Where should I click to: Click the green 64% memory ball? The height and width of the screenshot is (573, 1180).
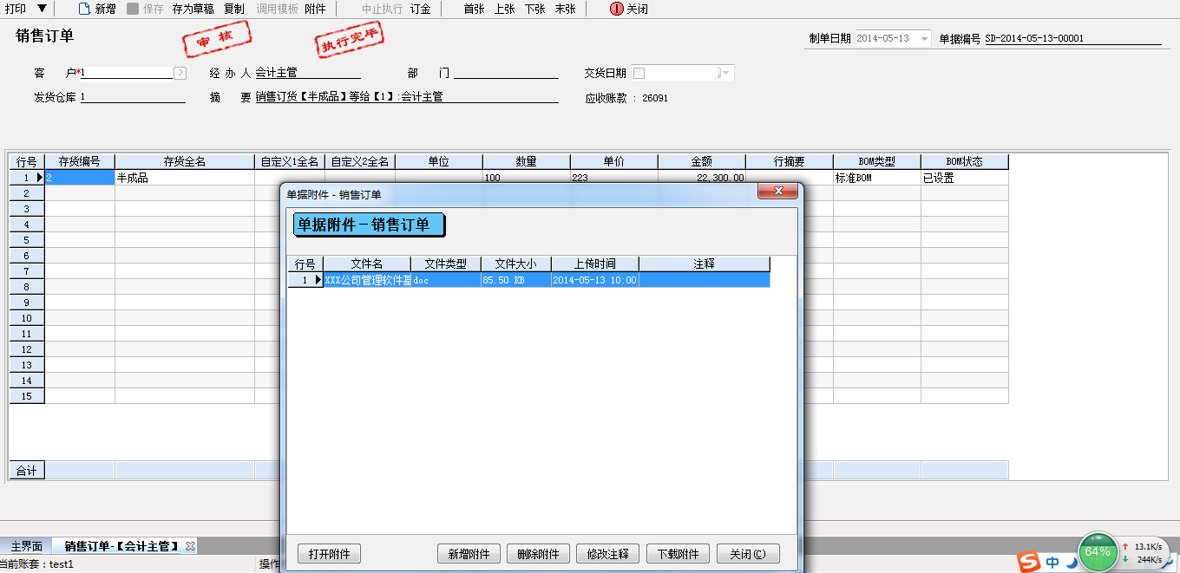pyautogui.click(x=1098, y=552)
